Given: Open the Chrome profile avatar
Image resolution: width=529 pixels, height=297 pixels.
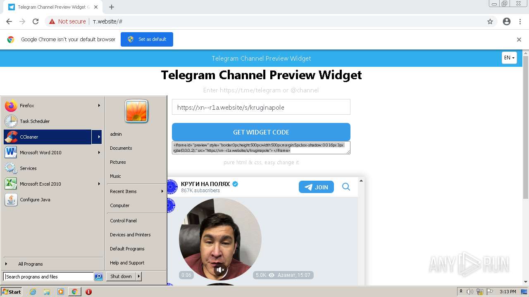Looking at the screenshot, I should 507,21.
